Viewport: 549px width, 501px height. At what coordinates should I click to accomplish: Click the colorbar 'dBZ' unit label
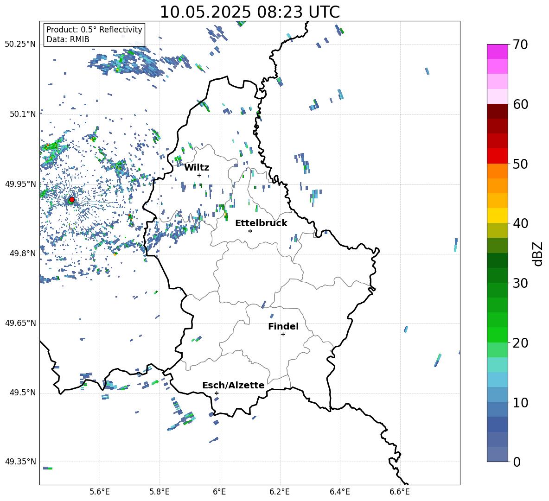pyautogui.click(x=537, y=254)
